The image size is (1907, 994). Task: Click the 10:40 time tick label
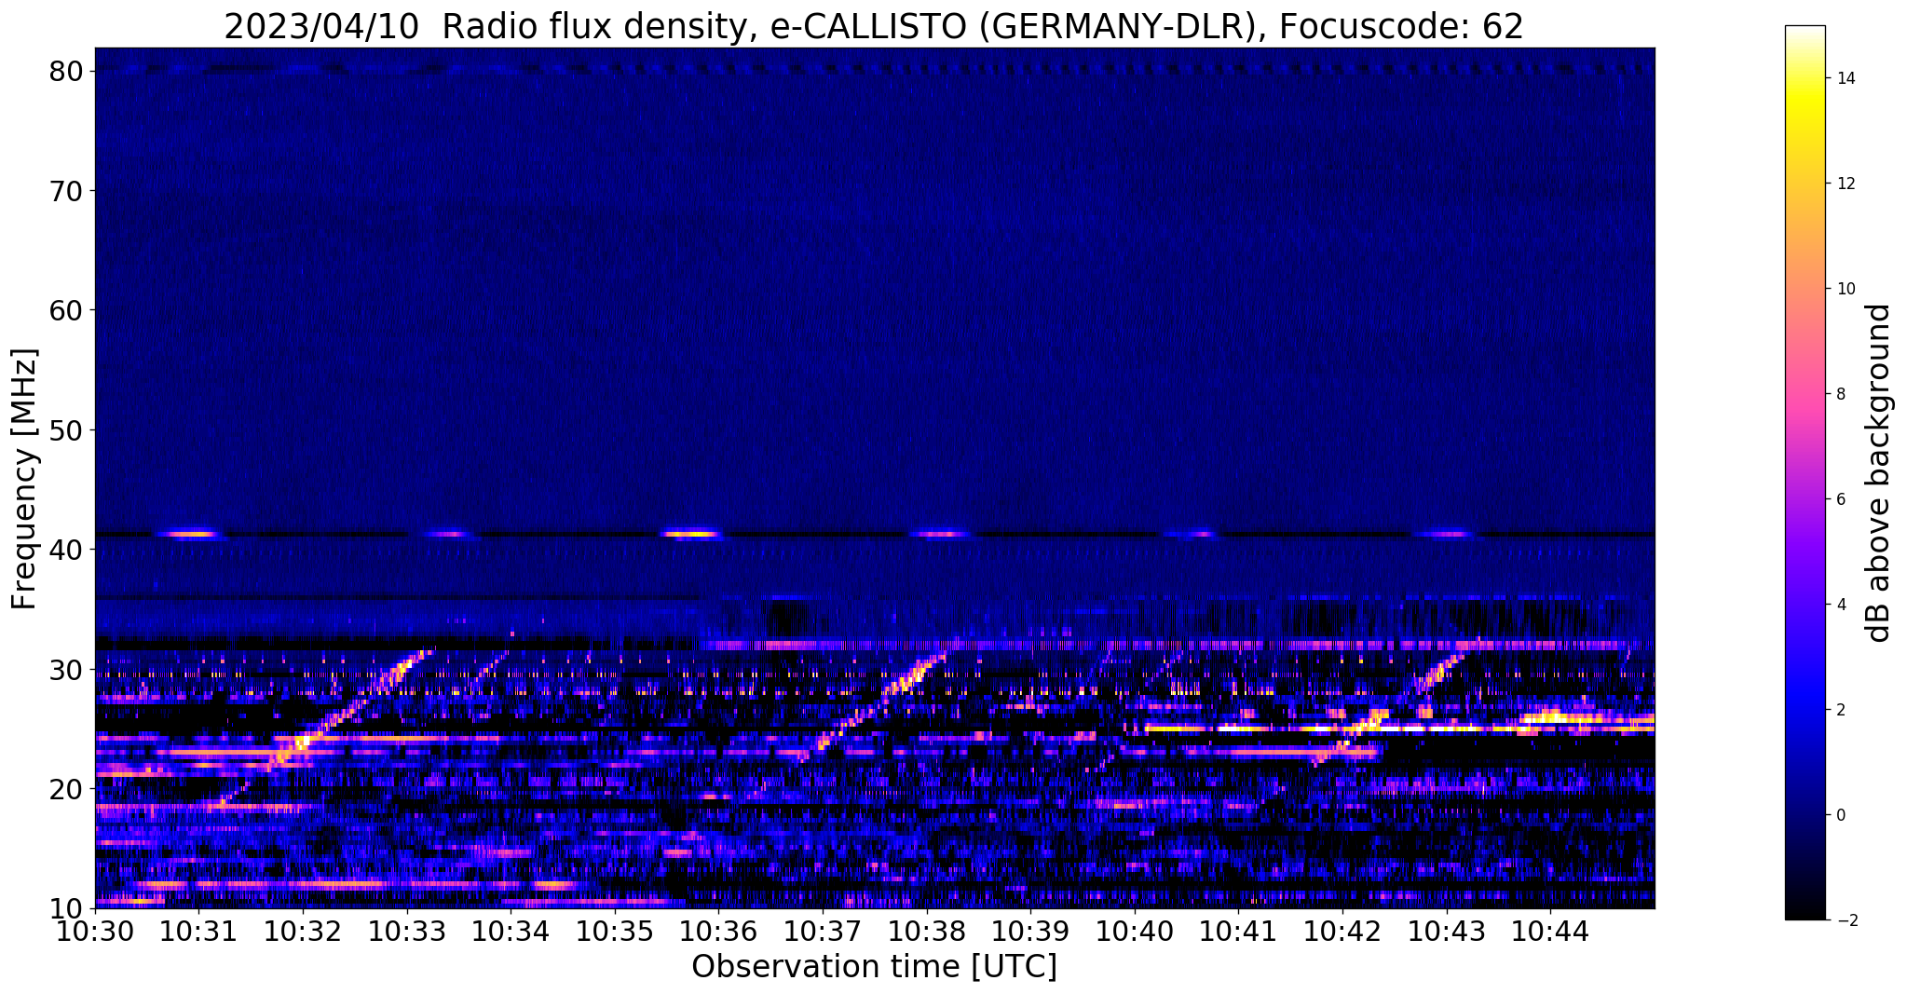[1135, 931]
